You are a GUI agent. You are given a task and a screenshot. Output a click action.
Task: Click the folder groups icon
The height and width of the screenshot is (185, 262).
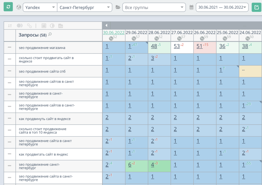[x=118, y=7]
